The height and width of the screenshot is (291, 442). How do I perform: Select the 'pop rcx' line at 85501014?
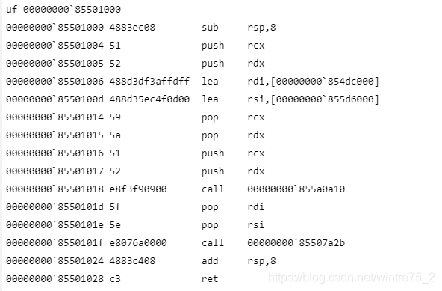click(x=135, y=117)
